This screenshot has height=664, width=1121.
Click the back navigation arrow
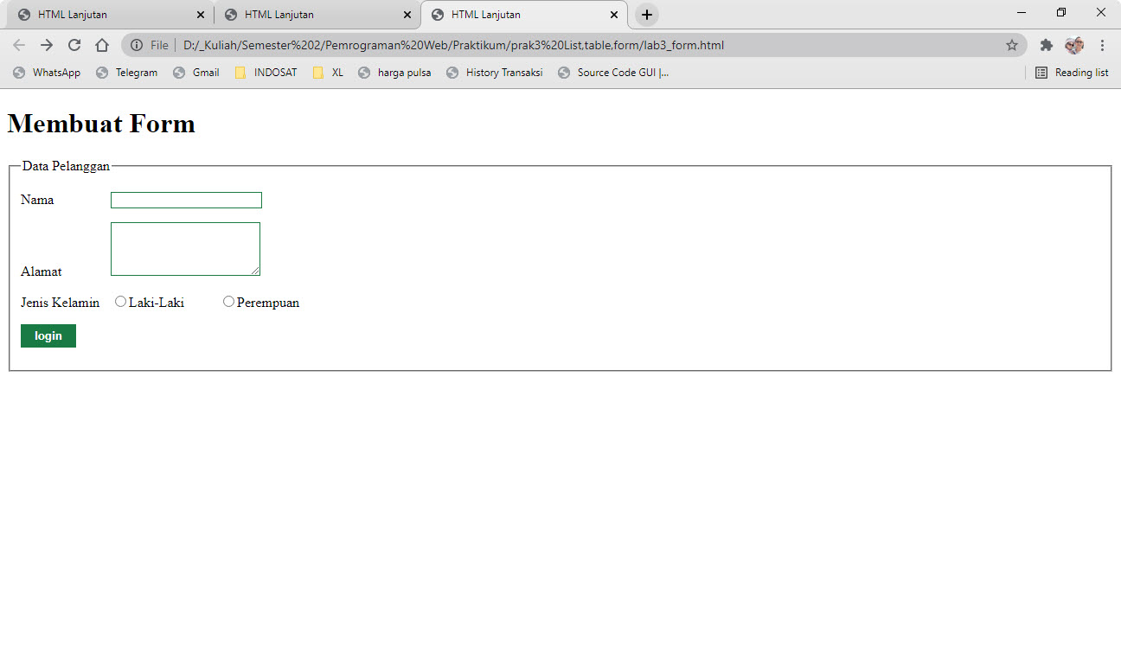(19, 45)
